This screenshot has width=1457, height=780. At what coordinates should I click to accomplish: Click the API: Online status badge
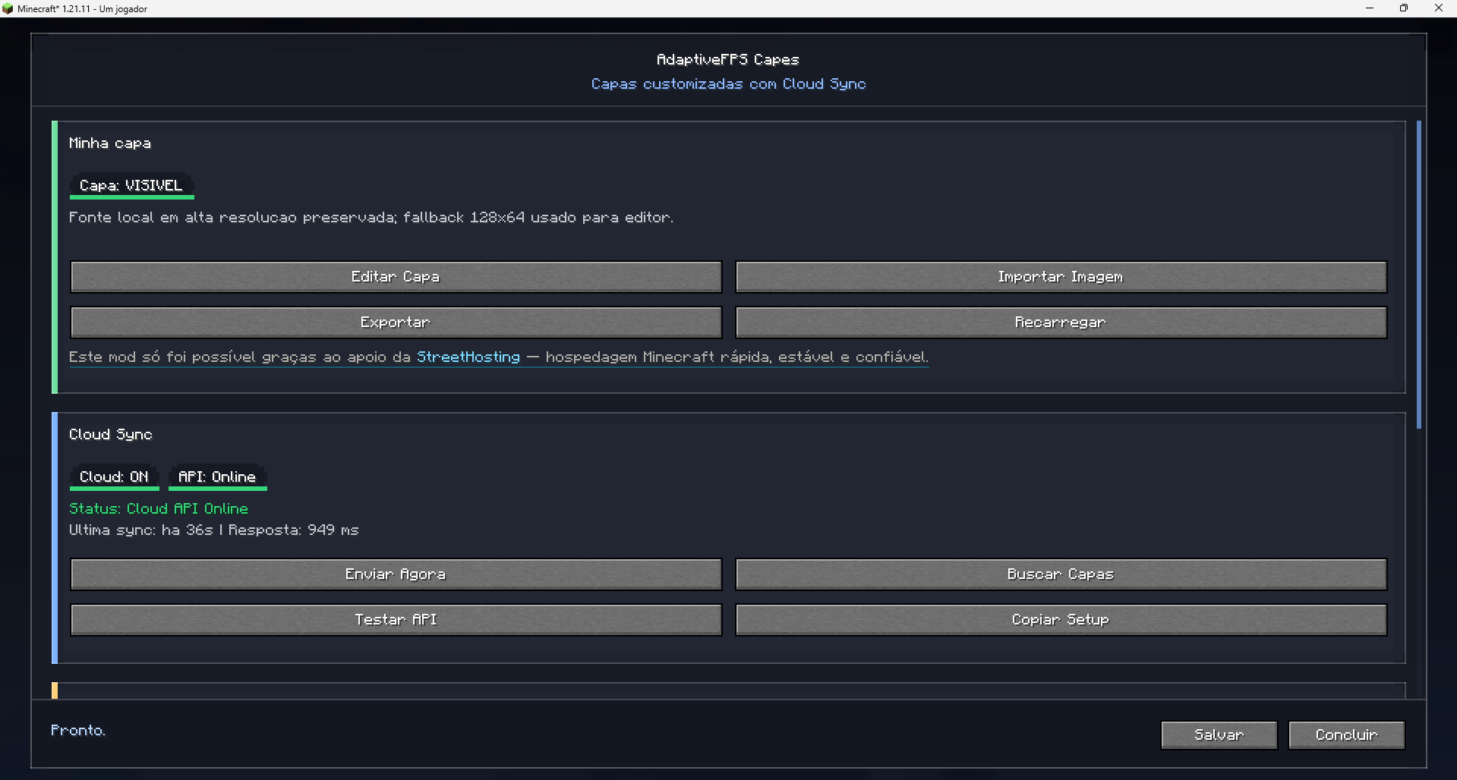coord(217,477)
